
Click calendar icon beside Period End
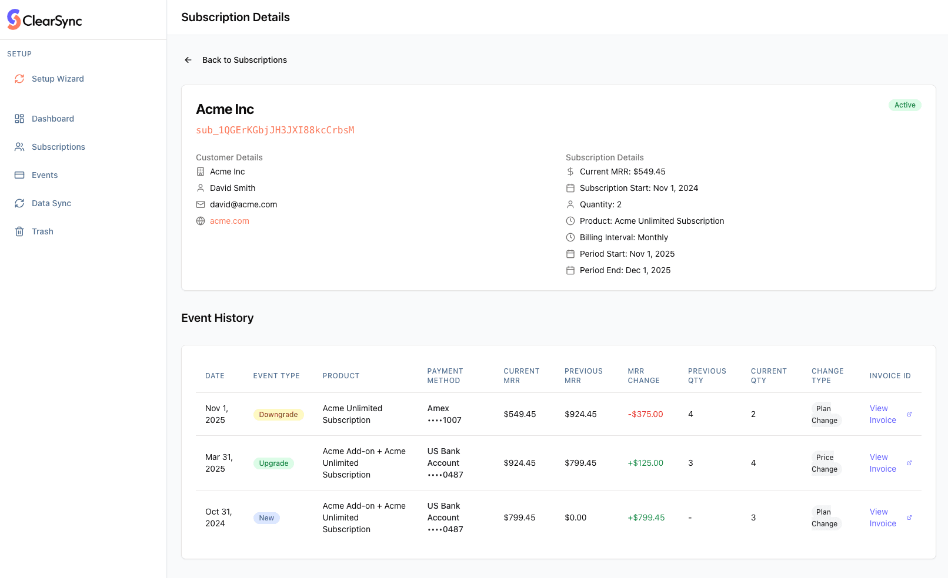point(570,270)
